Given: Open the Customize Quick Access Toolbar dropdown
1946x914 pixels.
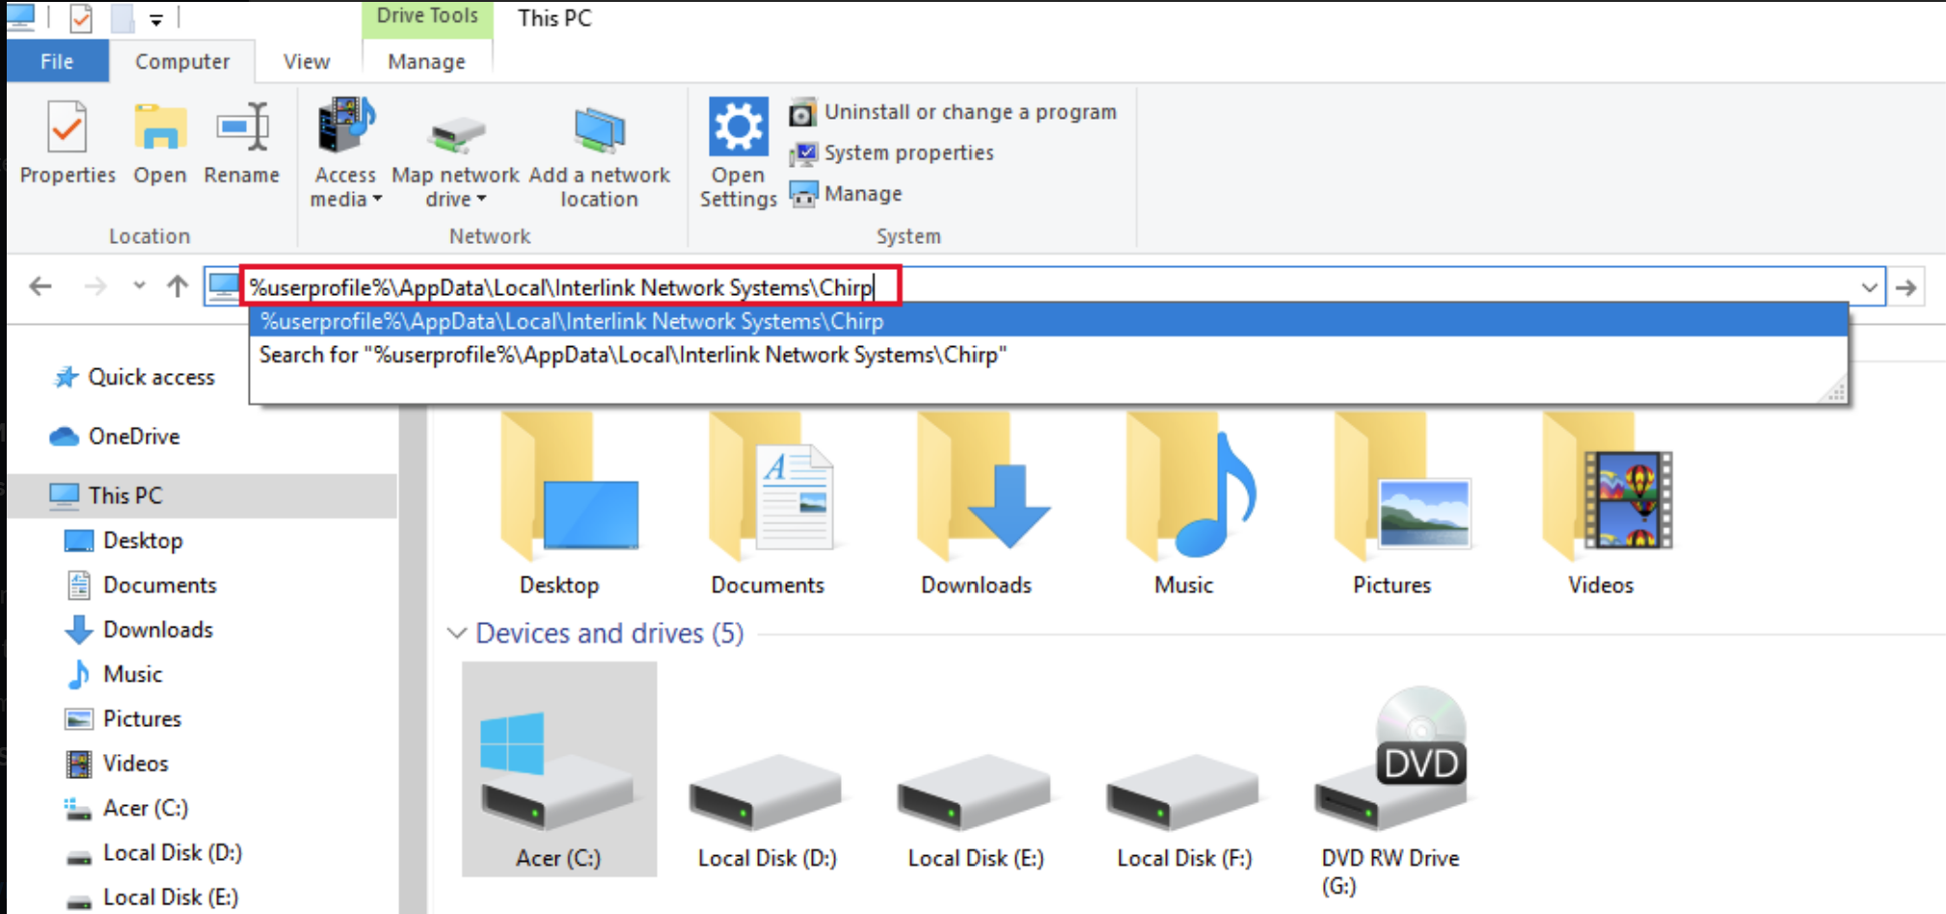Looking at the screenshot, I should 156,19.
